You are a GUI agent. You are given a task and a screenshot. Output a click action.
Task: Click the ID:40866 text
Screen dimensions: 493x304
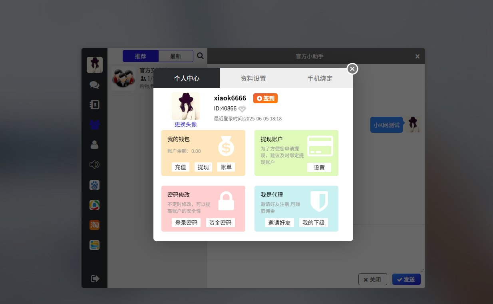coord(225,108)
